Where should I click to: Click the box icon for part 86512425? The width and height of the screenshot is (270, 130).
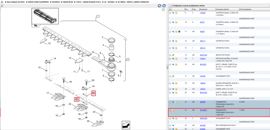pyautogui.click(x=176, y=93)
